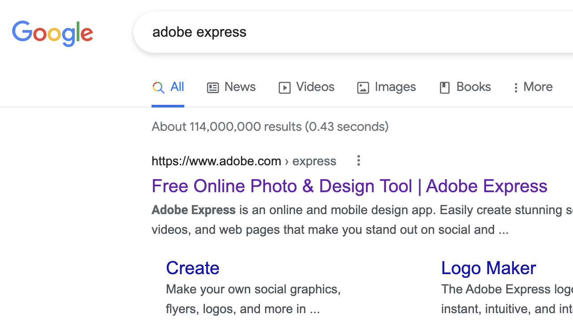Click the picture icon beside Images
The image size is (573, 327).
(x=363, y=87)
